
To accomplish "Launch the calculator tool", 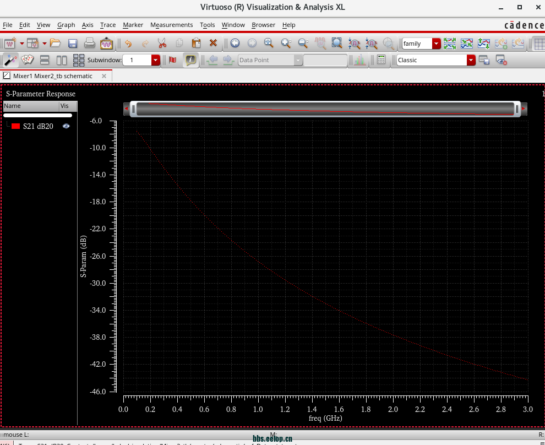I will pyautogui.click(x=381, y=60).
